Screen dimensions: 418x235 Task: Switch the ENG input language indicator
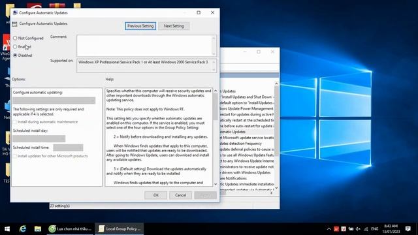point(374,229)
